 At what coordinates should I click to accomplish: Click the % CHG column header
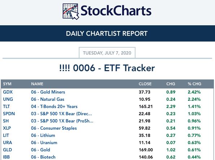(x=194, y=84)
